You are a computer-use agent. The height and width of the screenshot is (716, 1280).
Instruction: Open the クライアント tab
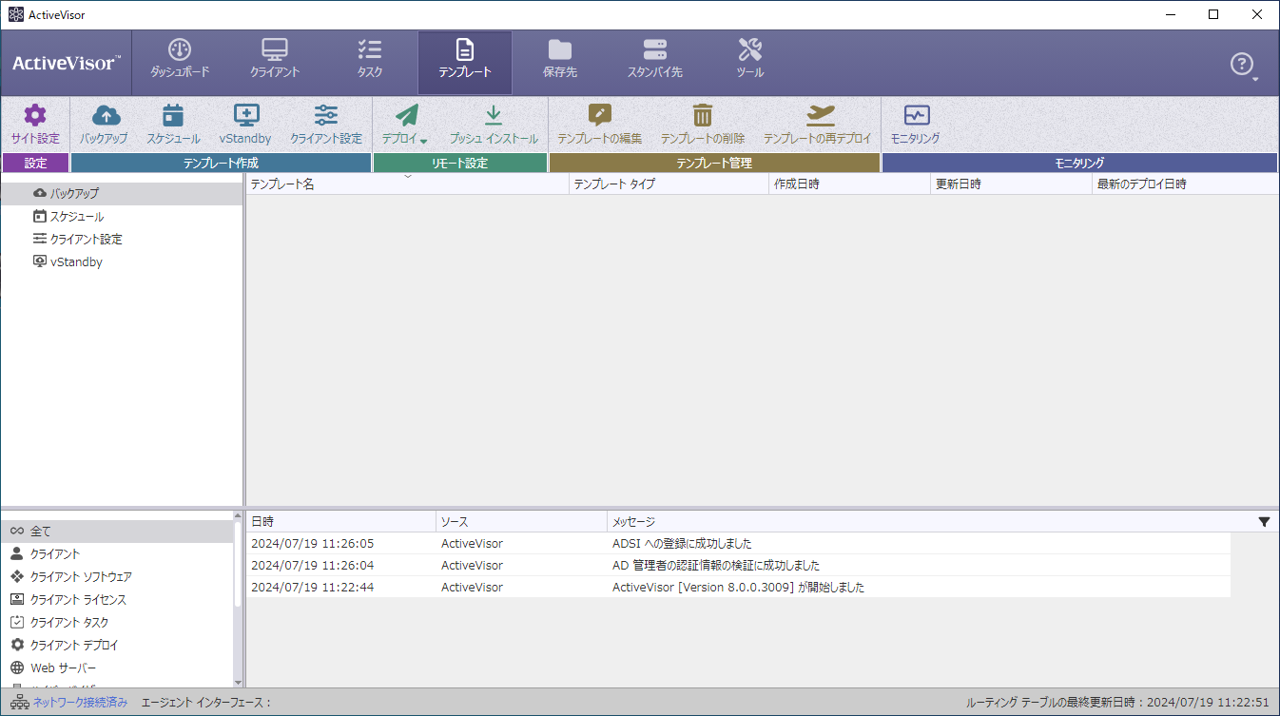pyautogui.click(x=275, y=61)
